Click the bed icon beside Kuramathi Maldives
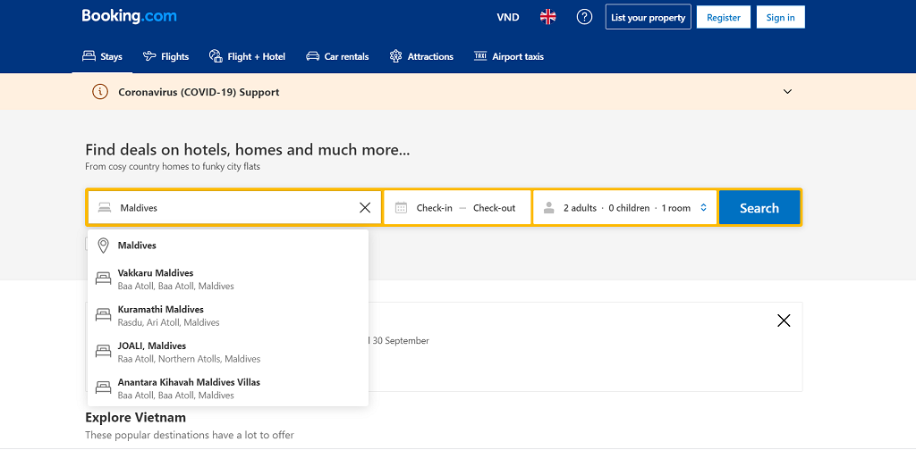916x450 pixels. coord(104,315)
